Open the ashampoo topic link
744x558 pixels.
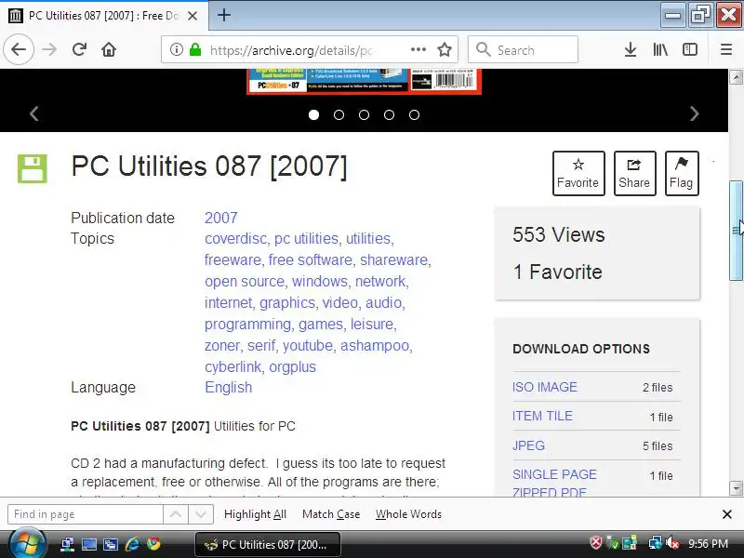tap(375, 345)
